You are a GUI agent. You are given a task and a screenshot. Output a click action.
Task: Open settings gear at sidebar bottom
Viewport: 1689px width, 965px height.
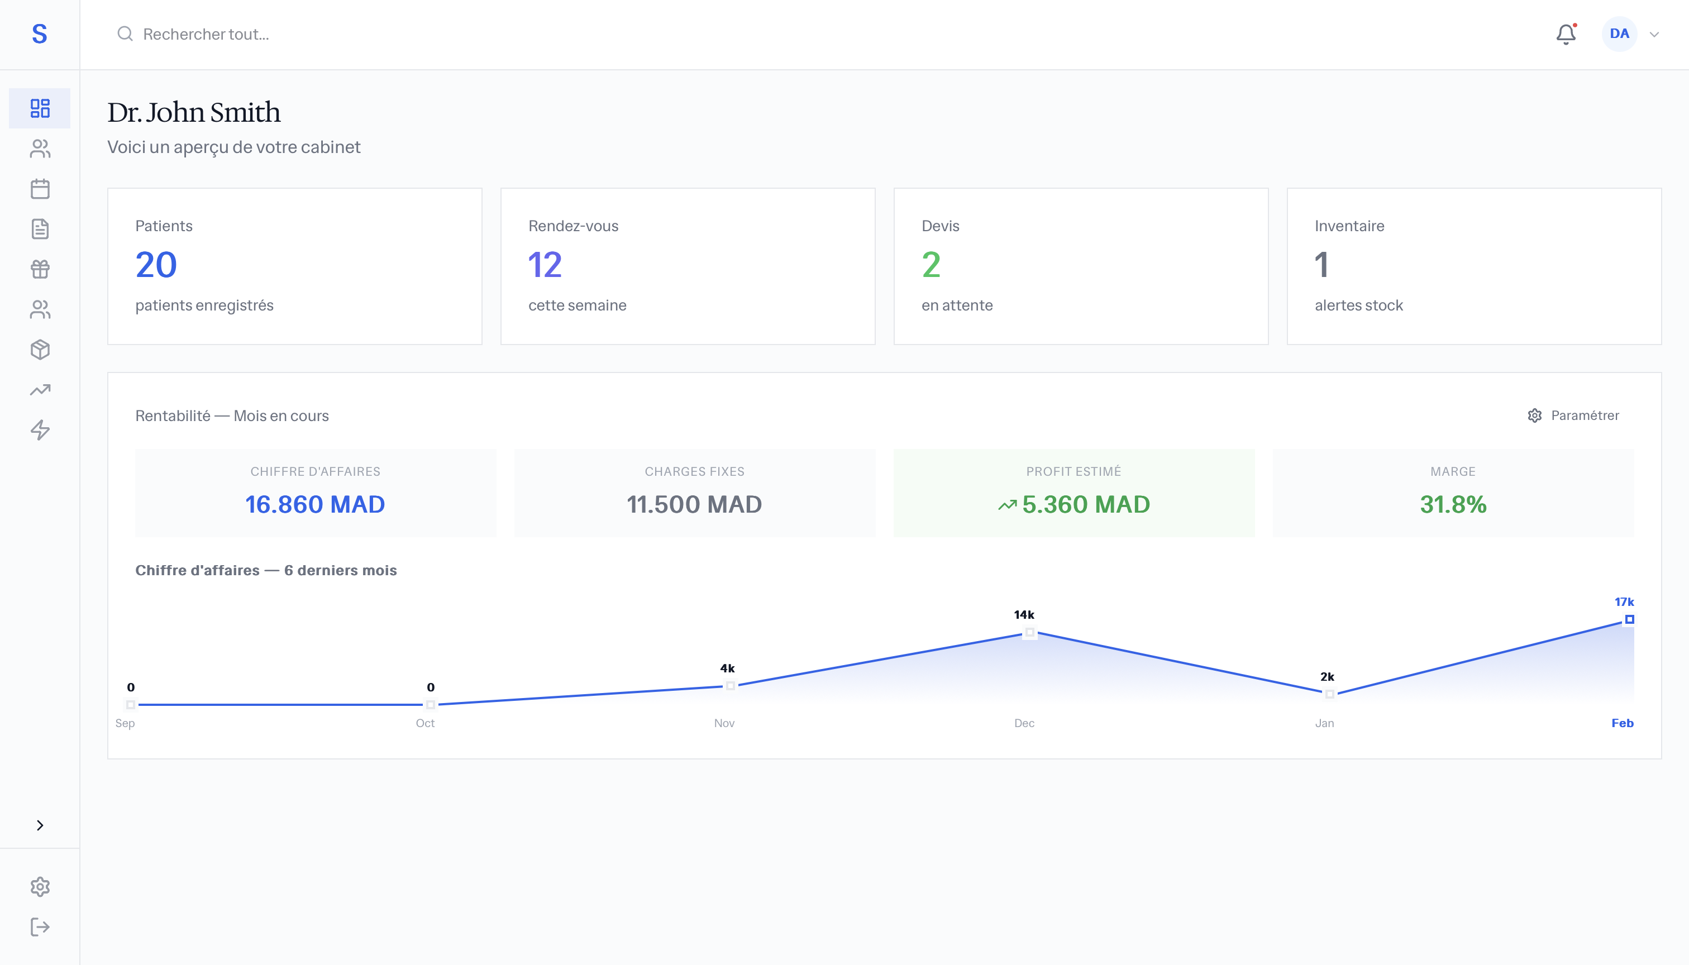(x=40, y=887)
